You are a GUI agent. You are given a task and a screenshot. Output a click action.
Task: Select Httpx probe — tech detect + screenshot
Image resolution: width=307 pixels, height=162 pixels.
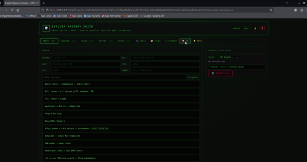click(121, 129)
